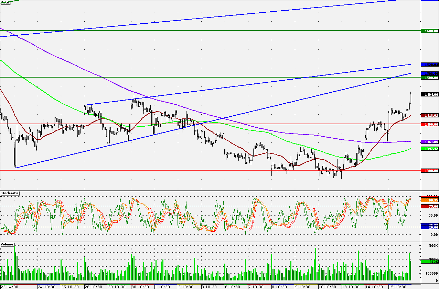Screen dimensions: 439x289
Task: Click the 0.00 stochastic axis label
Action: click(433, 235)
